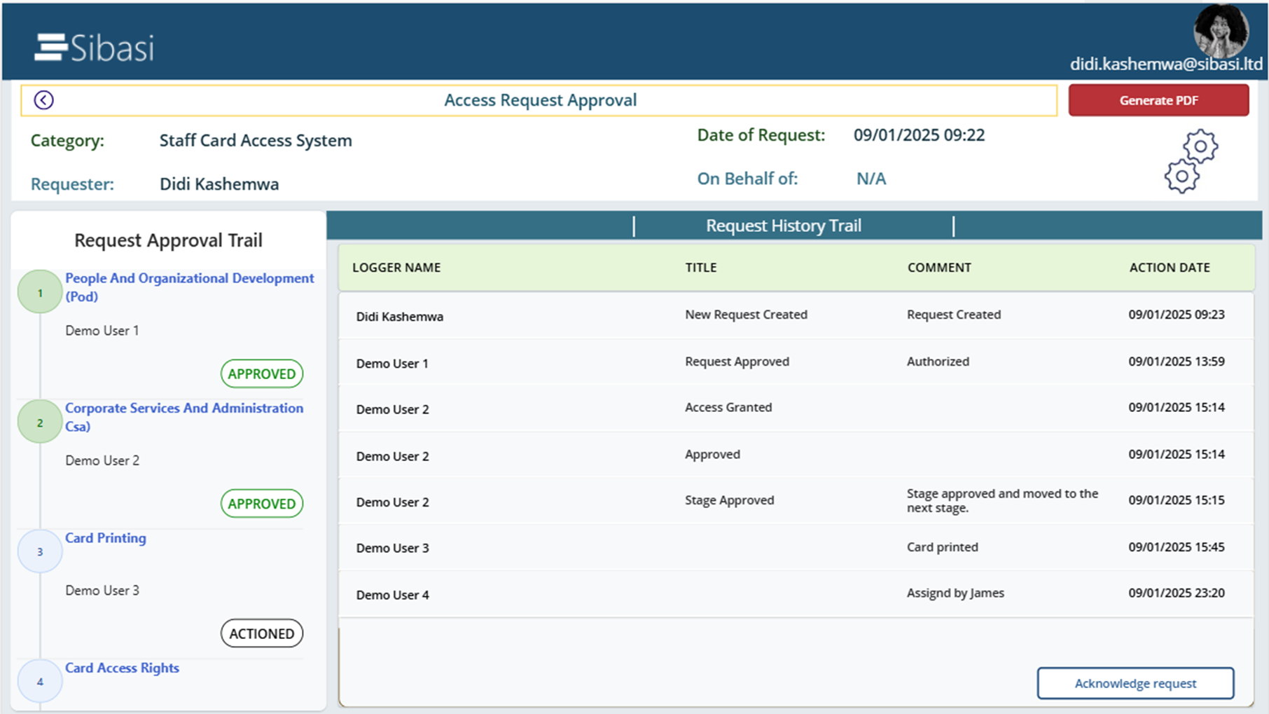The image size is (1269, 714).
Task: Click Date of Request value 09/01/2025 09:22
Action: pos(919,135)
